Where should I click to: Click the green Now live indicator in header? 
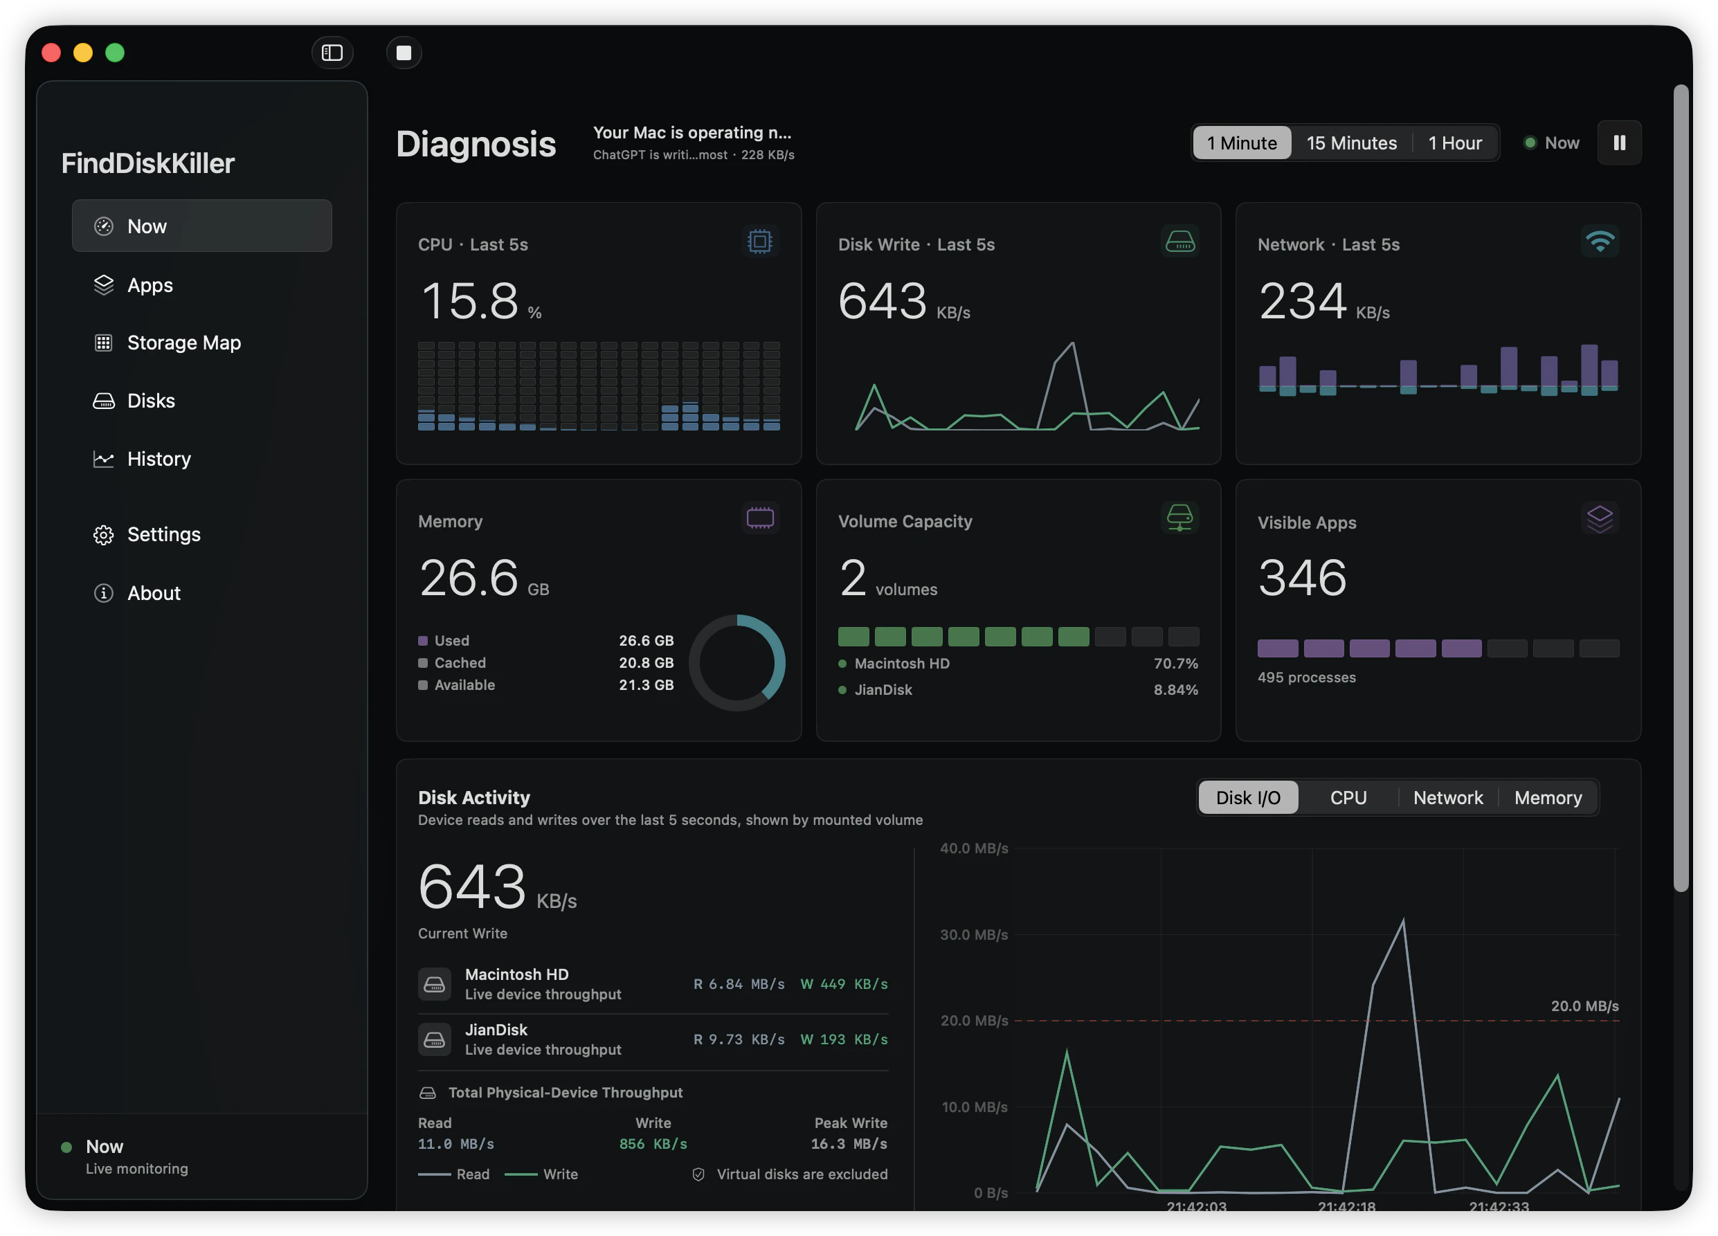point(1551,143)
